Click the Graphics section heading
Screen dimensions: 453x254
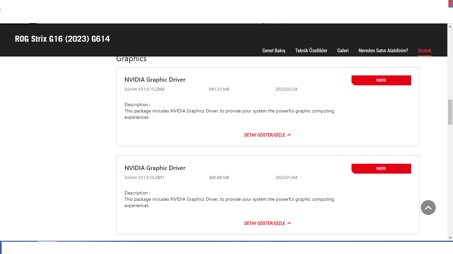(131, 59)
